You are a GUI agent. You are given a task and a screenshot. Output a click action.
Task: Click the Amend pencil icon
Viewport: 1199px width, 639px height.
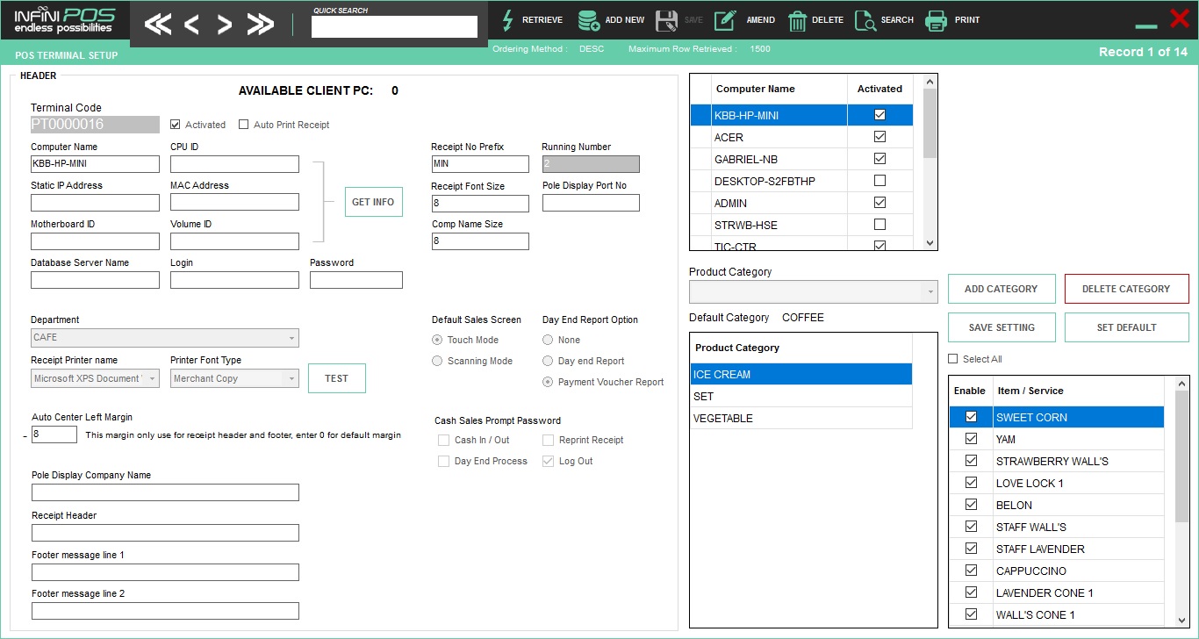pyautogui.click(x=725, y=20)
